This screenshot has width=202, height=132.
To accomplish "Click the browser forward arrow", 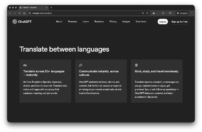I will point(15,13).
